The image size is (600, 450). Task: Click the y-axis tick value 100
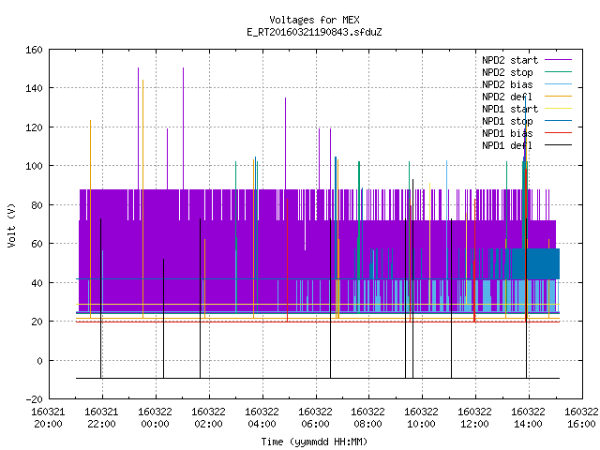point(34,166)
